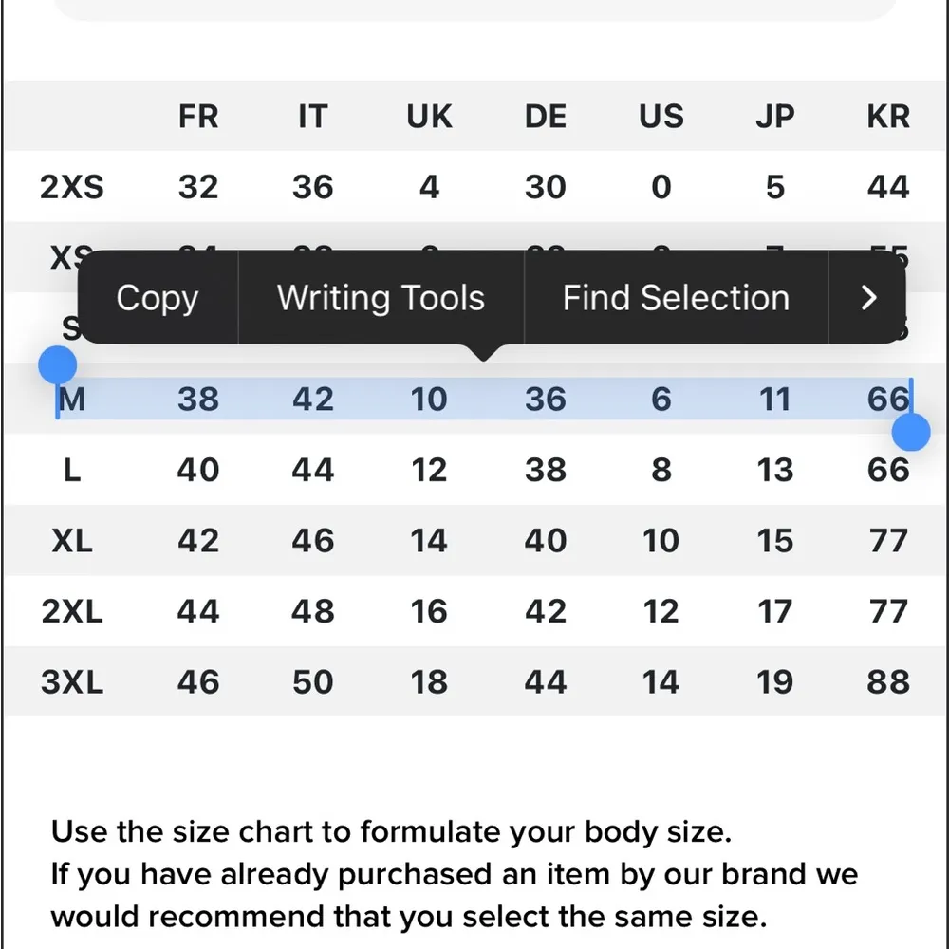The image size is (949, 949).
Task: Show more options with the right chevron
Action: pyautogui.click(x=868, y=298)
